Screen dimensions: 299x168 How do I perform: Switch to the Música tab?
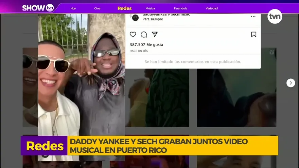pyautogui.click(x=150, y=8)
